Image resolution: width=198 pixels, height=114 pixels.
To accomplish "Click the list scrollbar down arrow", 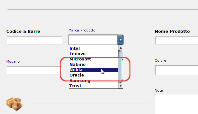I will (x=120, y=86).
